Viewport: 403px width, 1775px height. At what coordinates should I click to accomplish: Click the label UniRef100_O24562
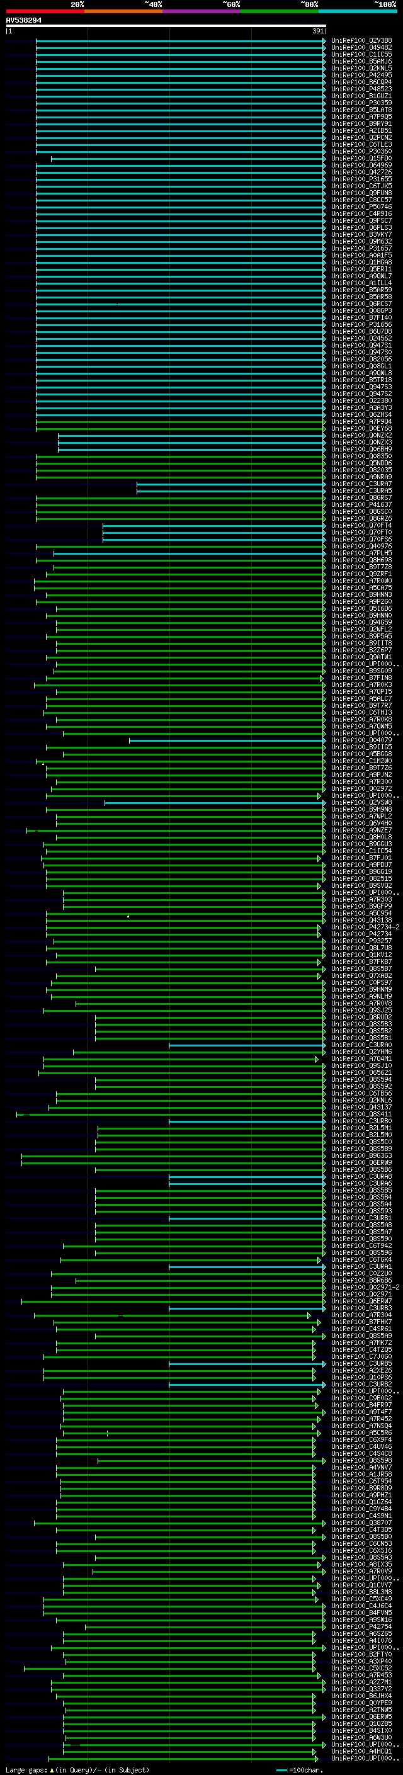361,338
